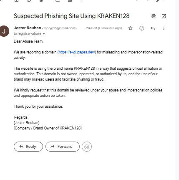
Task: Open the email in a new window
Action: click(164, 16)
